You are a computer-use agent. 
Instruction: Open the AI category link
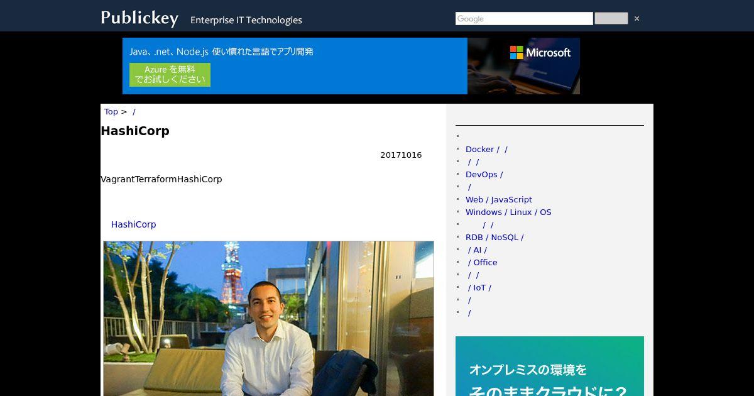point(477,250)
